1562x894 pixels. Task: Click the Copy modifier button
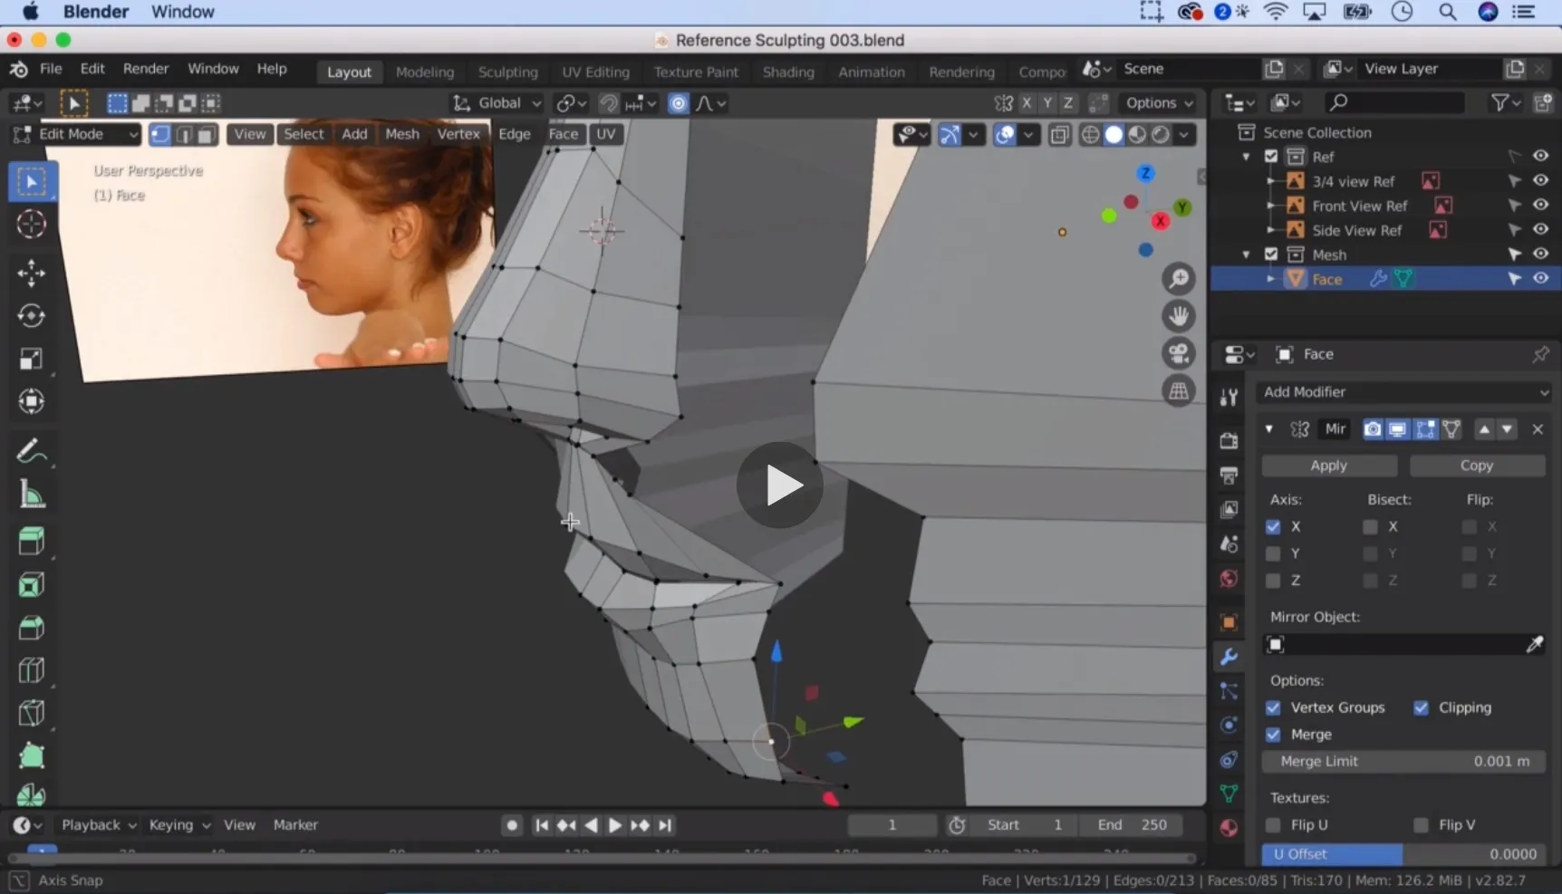pos(1476,466)
